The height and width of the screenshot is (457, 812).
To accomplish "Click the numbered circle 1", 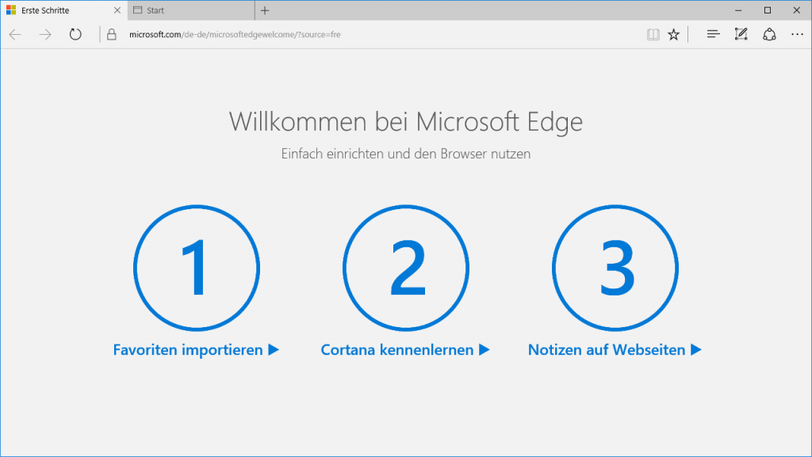I will (197, 268).
